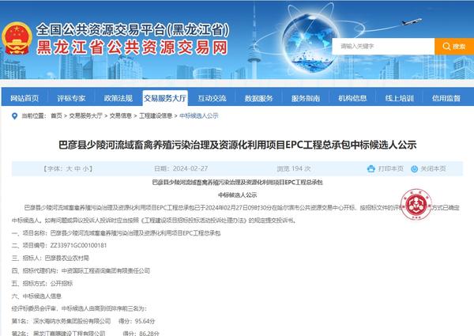This screenshot has height=336, width=474.
Task: Set font size to 小
Action: pyautogui.click(x=86, y=168)
